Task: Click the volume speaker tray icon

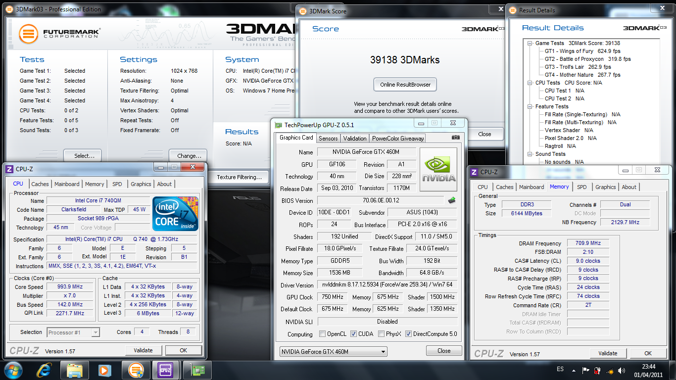Action: pyautogui.click(x=621, y=370)
